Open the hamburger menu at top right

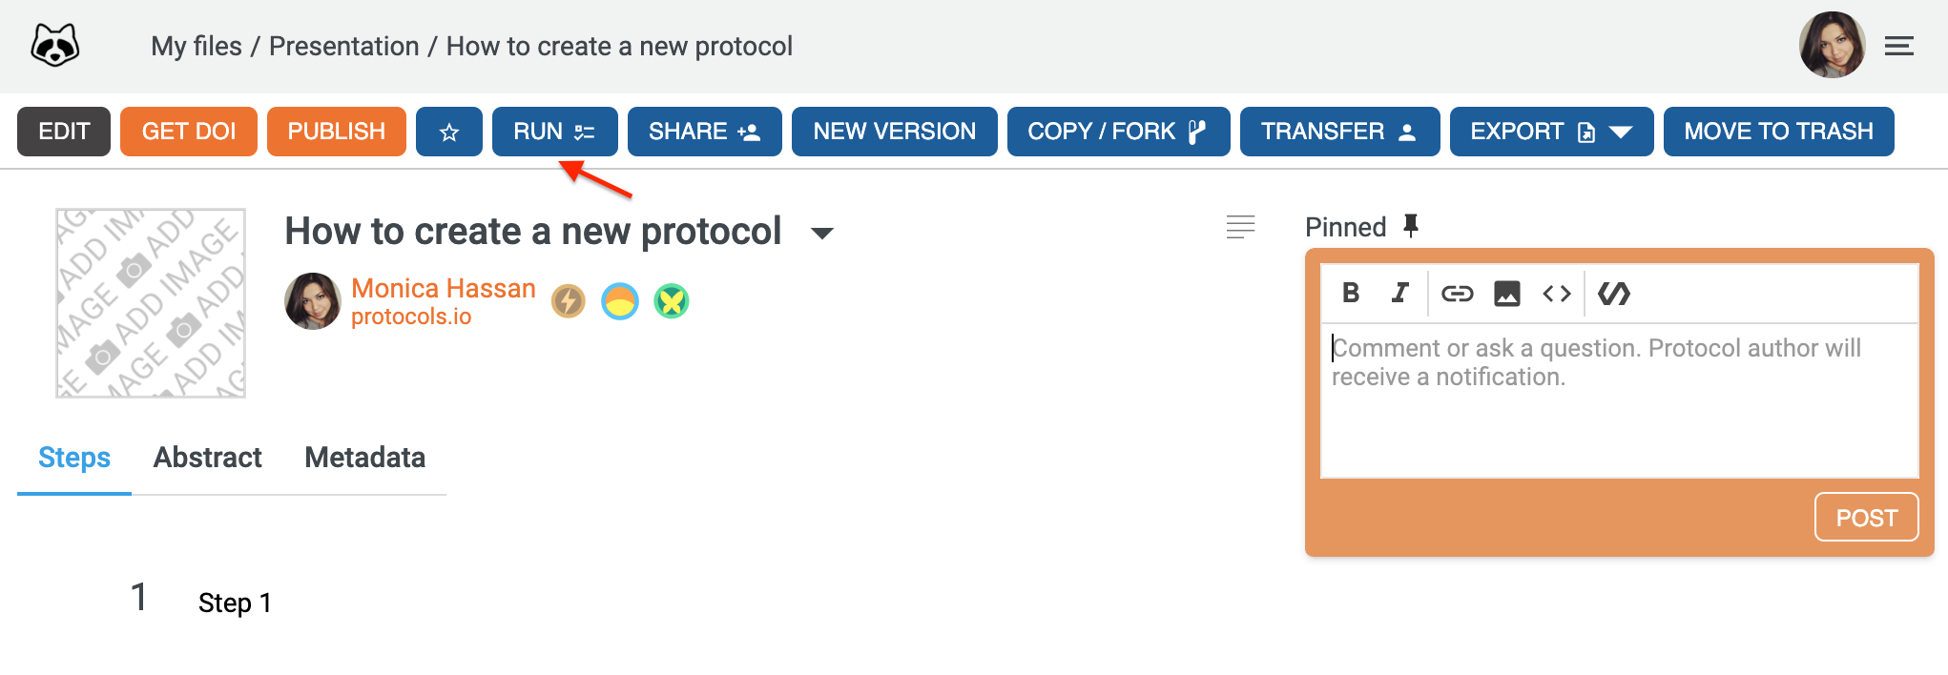[1898, 45]
